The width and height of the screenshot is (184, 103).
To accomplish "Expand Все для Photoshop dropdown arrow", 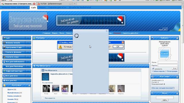I will pyautogui.click(x=28, y=66).
